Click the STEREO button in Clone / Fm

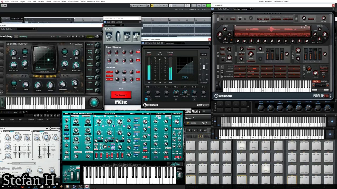click(x=109, y=76)
